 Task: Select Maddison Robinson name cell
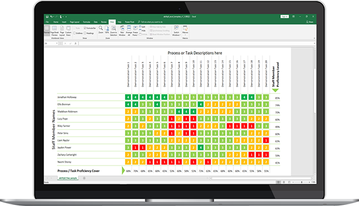(67, 112)
